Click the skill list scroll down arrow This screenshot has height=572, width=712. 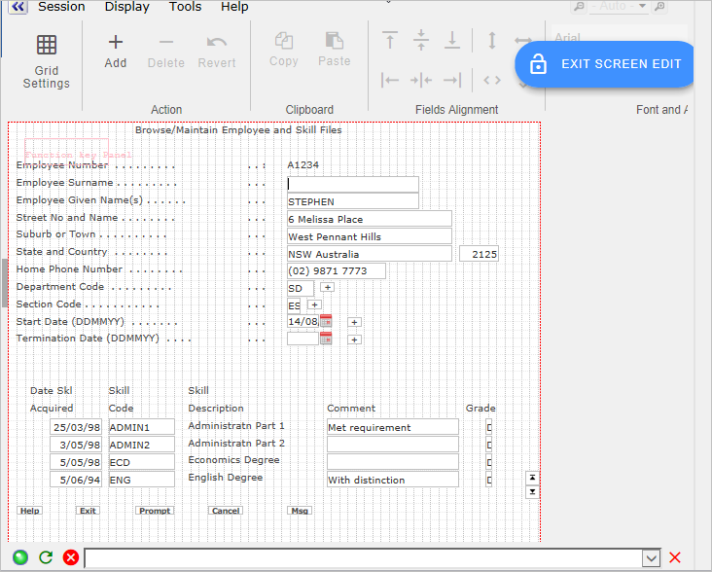pos(532,491)
